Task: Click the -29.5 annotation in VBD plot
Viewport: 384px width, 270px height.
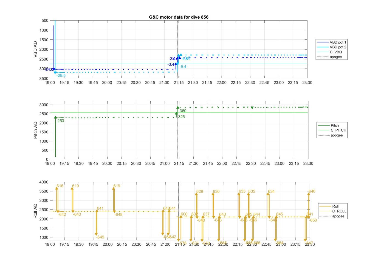Action: pos(61,76)
